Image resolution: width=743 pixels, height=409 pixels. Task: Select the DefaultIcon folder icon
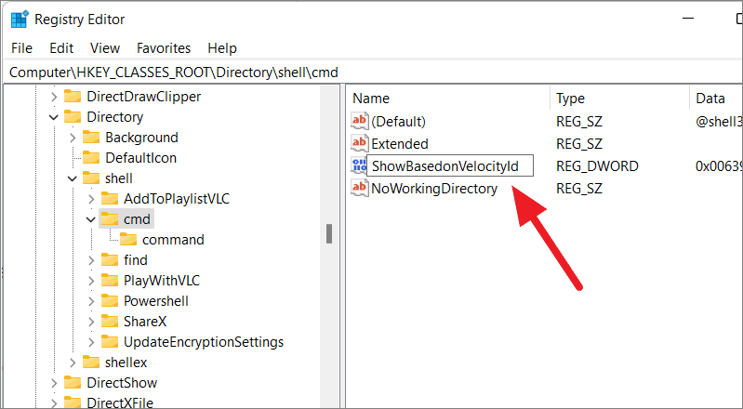coord(91,157)
